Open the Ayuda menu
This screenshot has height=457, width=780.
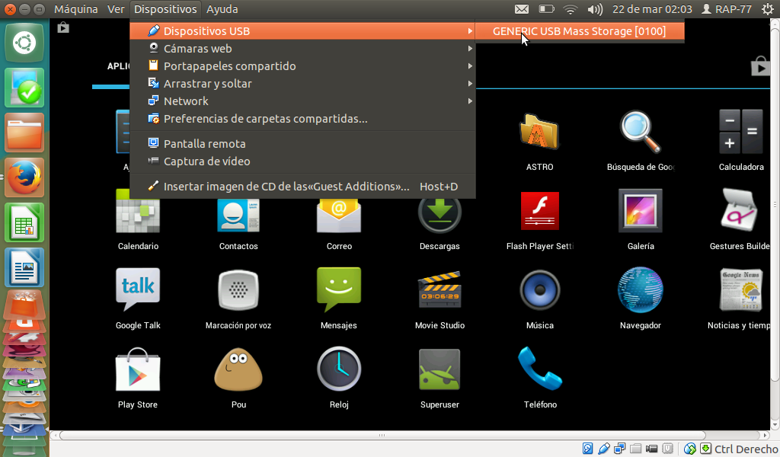click(x=222, y=9)
